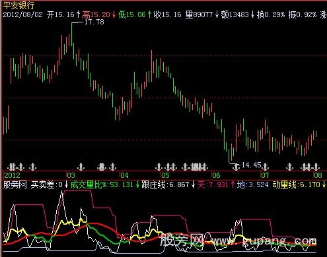Click the 成交量比%:53.131 indicator label
This screenshot has height=257, width=327.
(102, 185)
